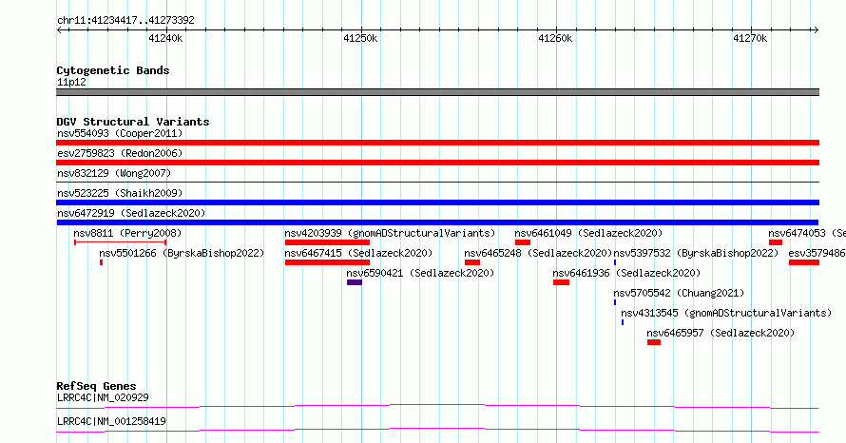Select purple bar under nsv6590421

(x=355, y=282)
